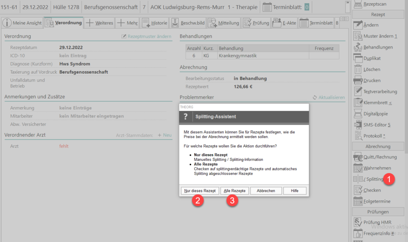Screen dimensions: 408x242
Task: Select the E-Akte tab
Action: pos(284,23)
